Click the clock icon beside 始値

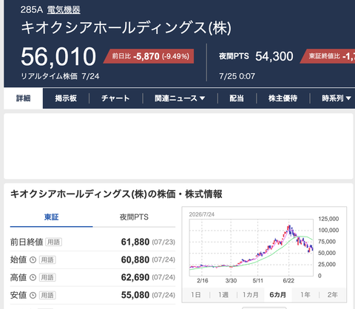(x=33, y=259)
